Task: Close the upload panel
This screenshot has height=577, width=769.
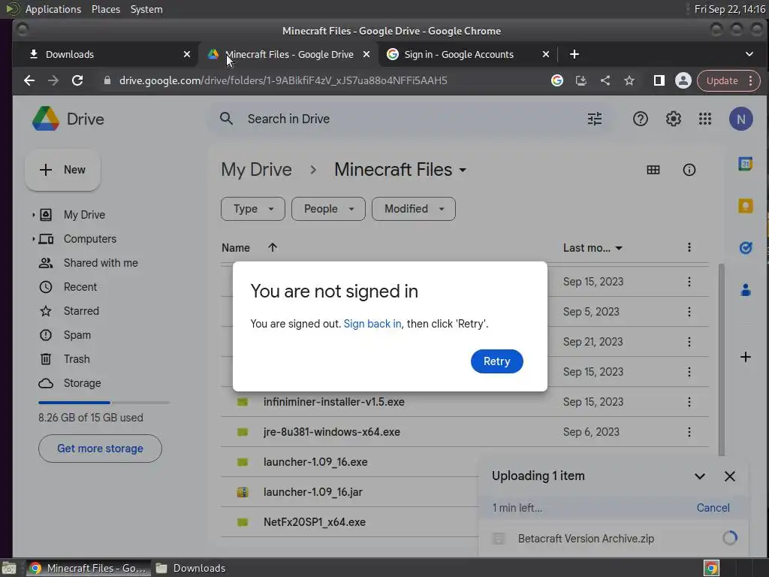Action: pyautogui.click(x=730, y=476)
